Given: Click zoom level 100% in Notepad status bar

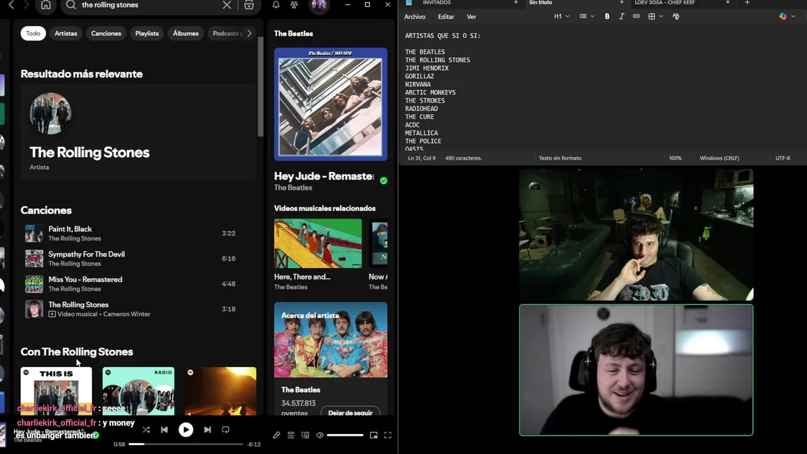Looking at the screenshot, I should tap(675, 158).
